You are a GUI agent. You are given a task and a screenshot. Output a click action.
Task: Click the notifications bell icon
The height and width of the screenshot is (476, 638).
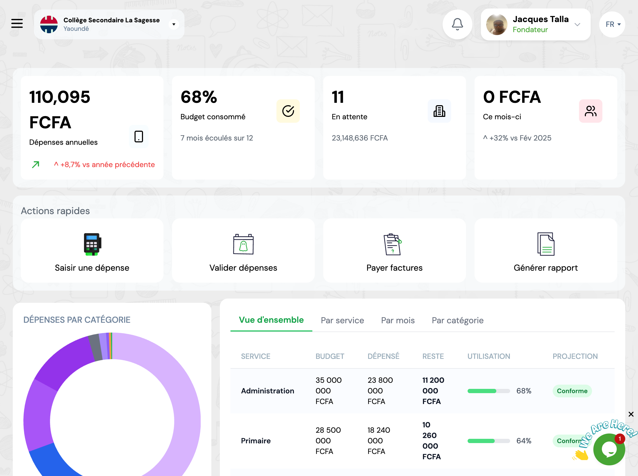pos(457,24)
